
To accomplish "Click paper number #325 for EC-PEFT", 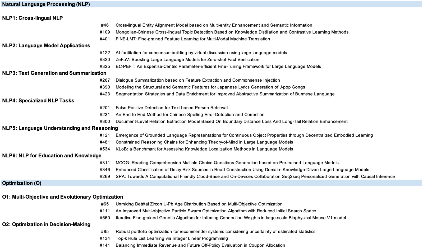I will [x=105, y=66].
